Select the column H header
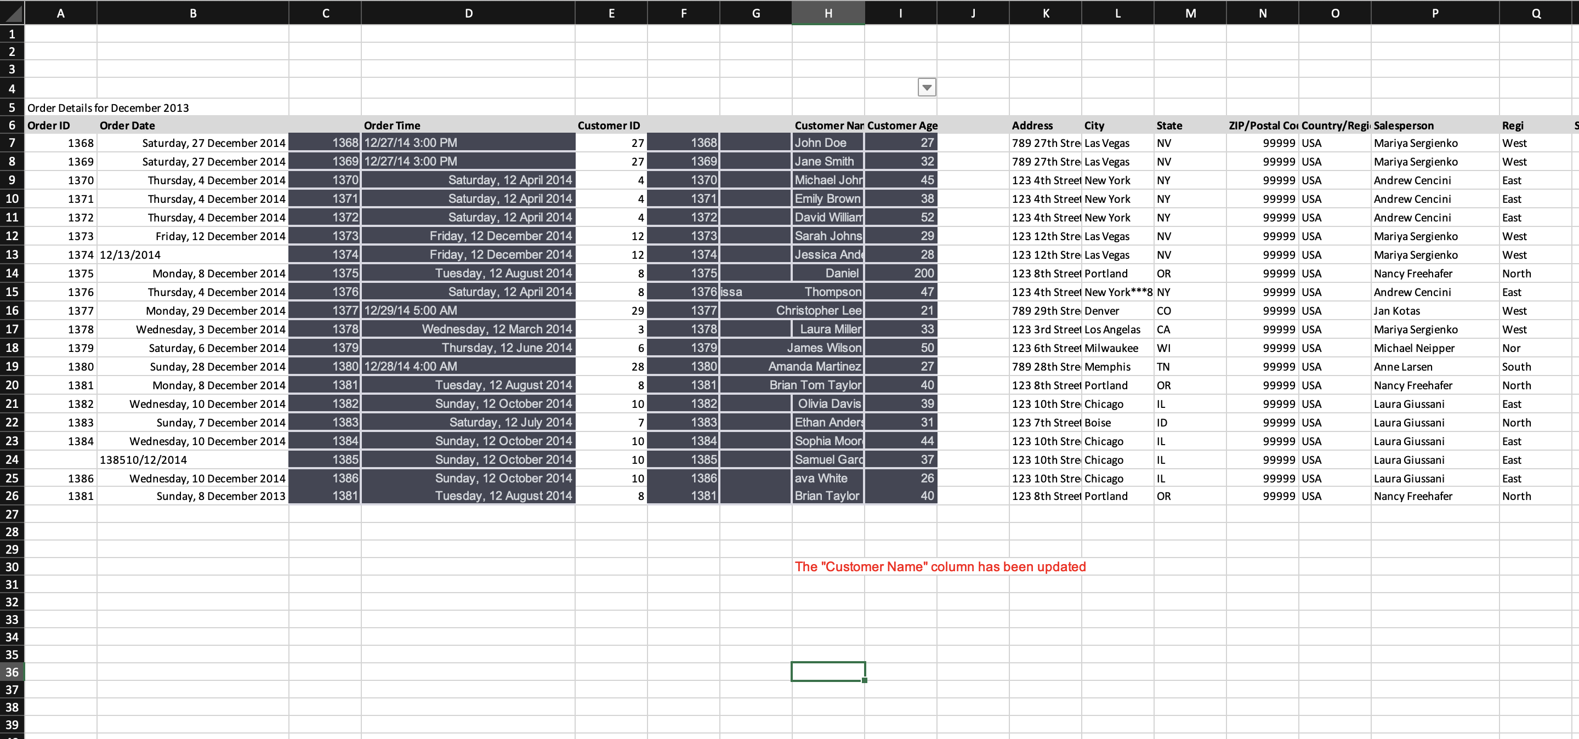The width and height of the screenshot is (1579, 739). (828, 12)
